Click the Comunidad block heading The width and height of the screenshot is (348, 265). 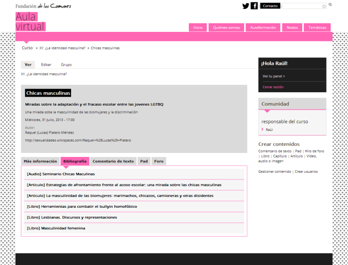(x=275, y=104)
